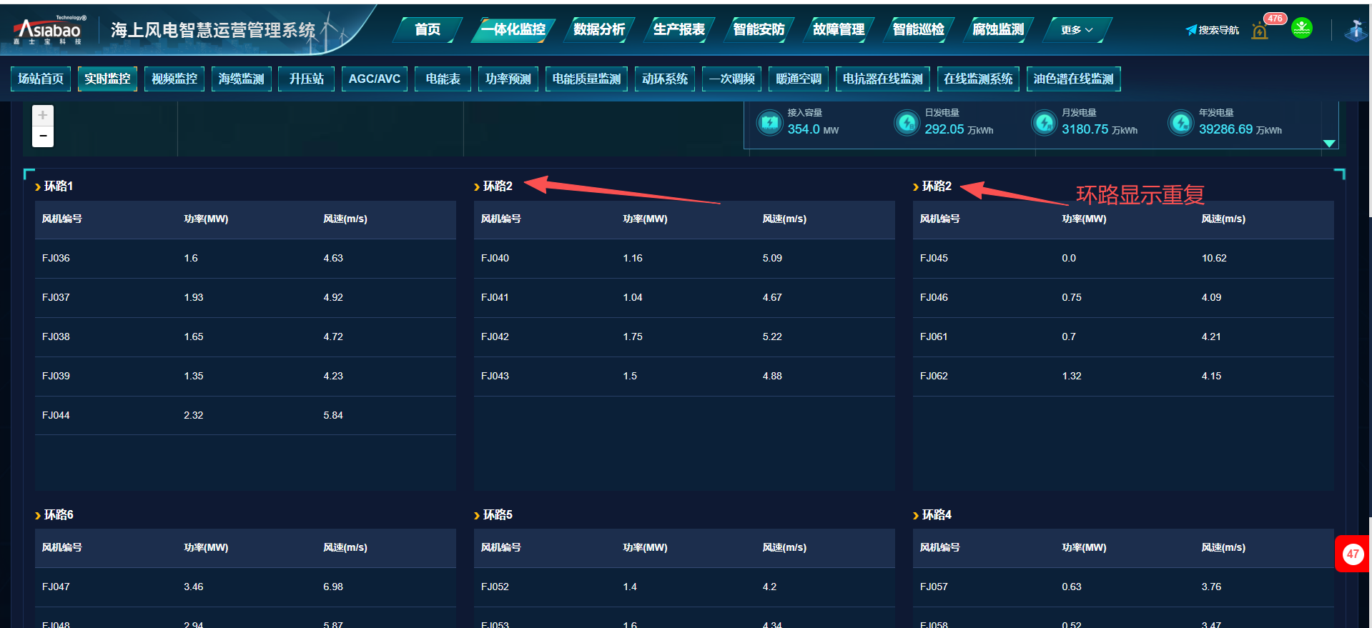Click the alarm bell icon with the 476 badge
The width and height of the screenshot is (1372, 628).
(x=1260, y=31)
